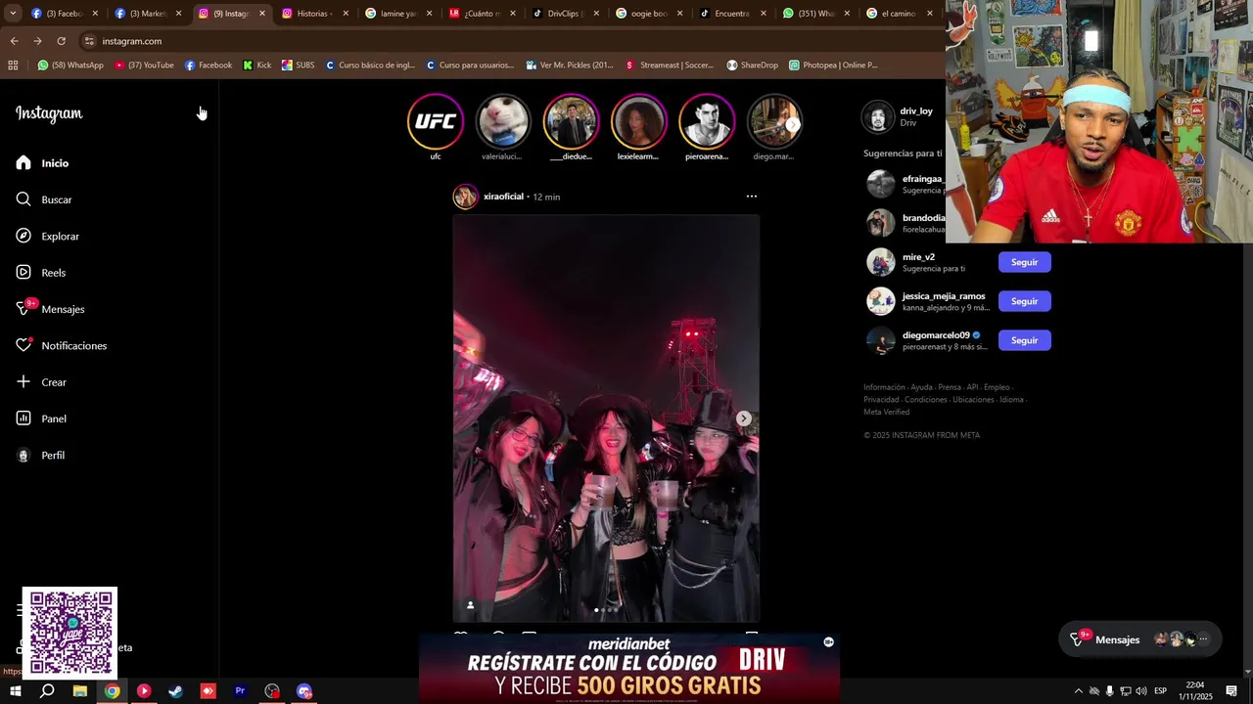
Task: Follow mire_v2
Action: (x=1025, y=262)
